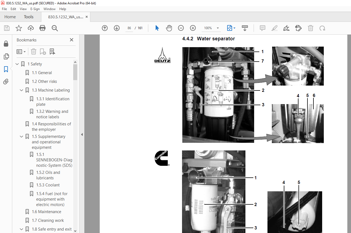Open the E-Sign menu
The width and height of the screenshot is (351, 233).
(35, 9)
